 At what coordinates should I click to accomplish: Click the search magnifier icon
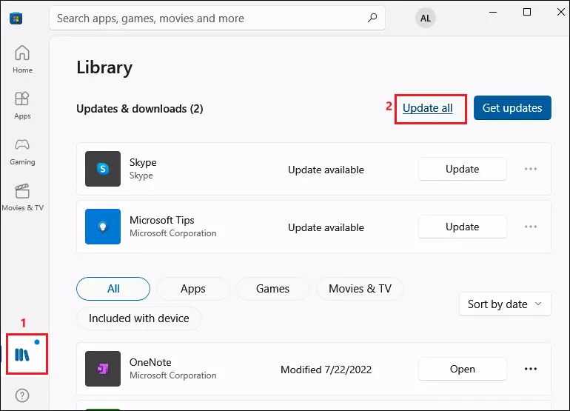point(372,18)
